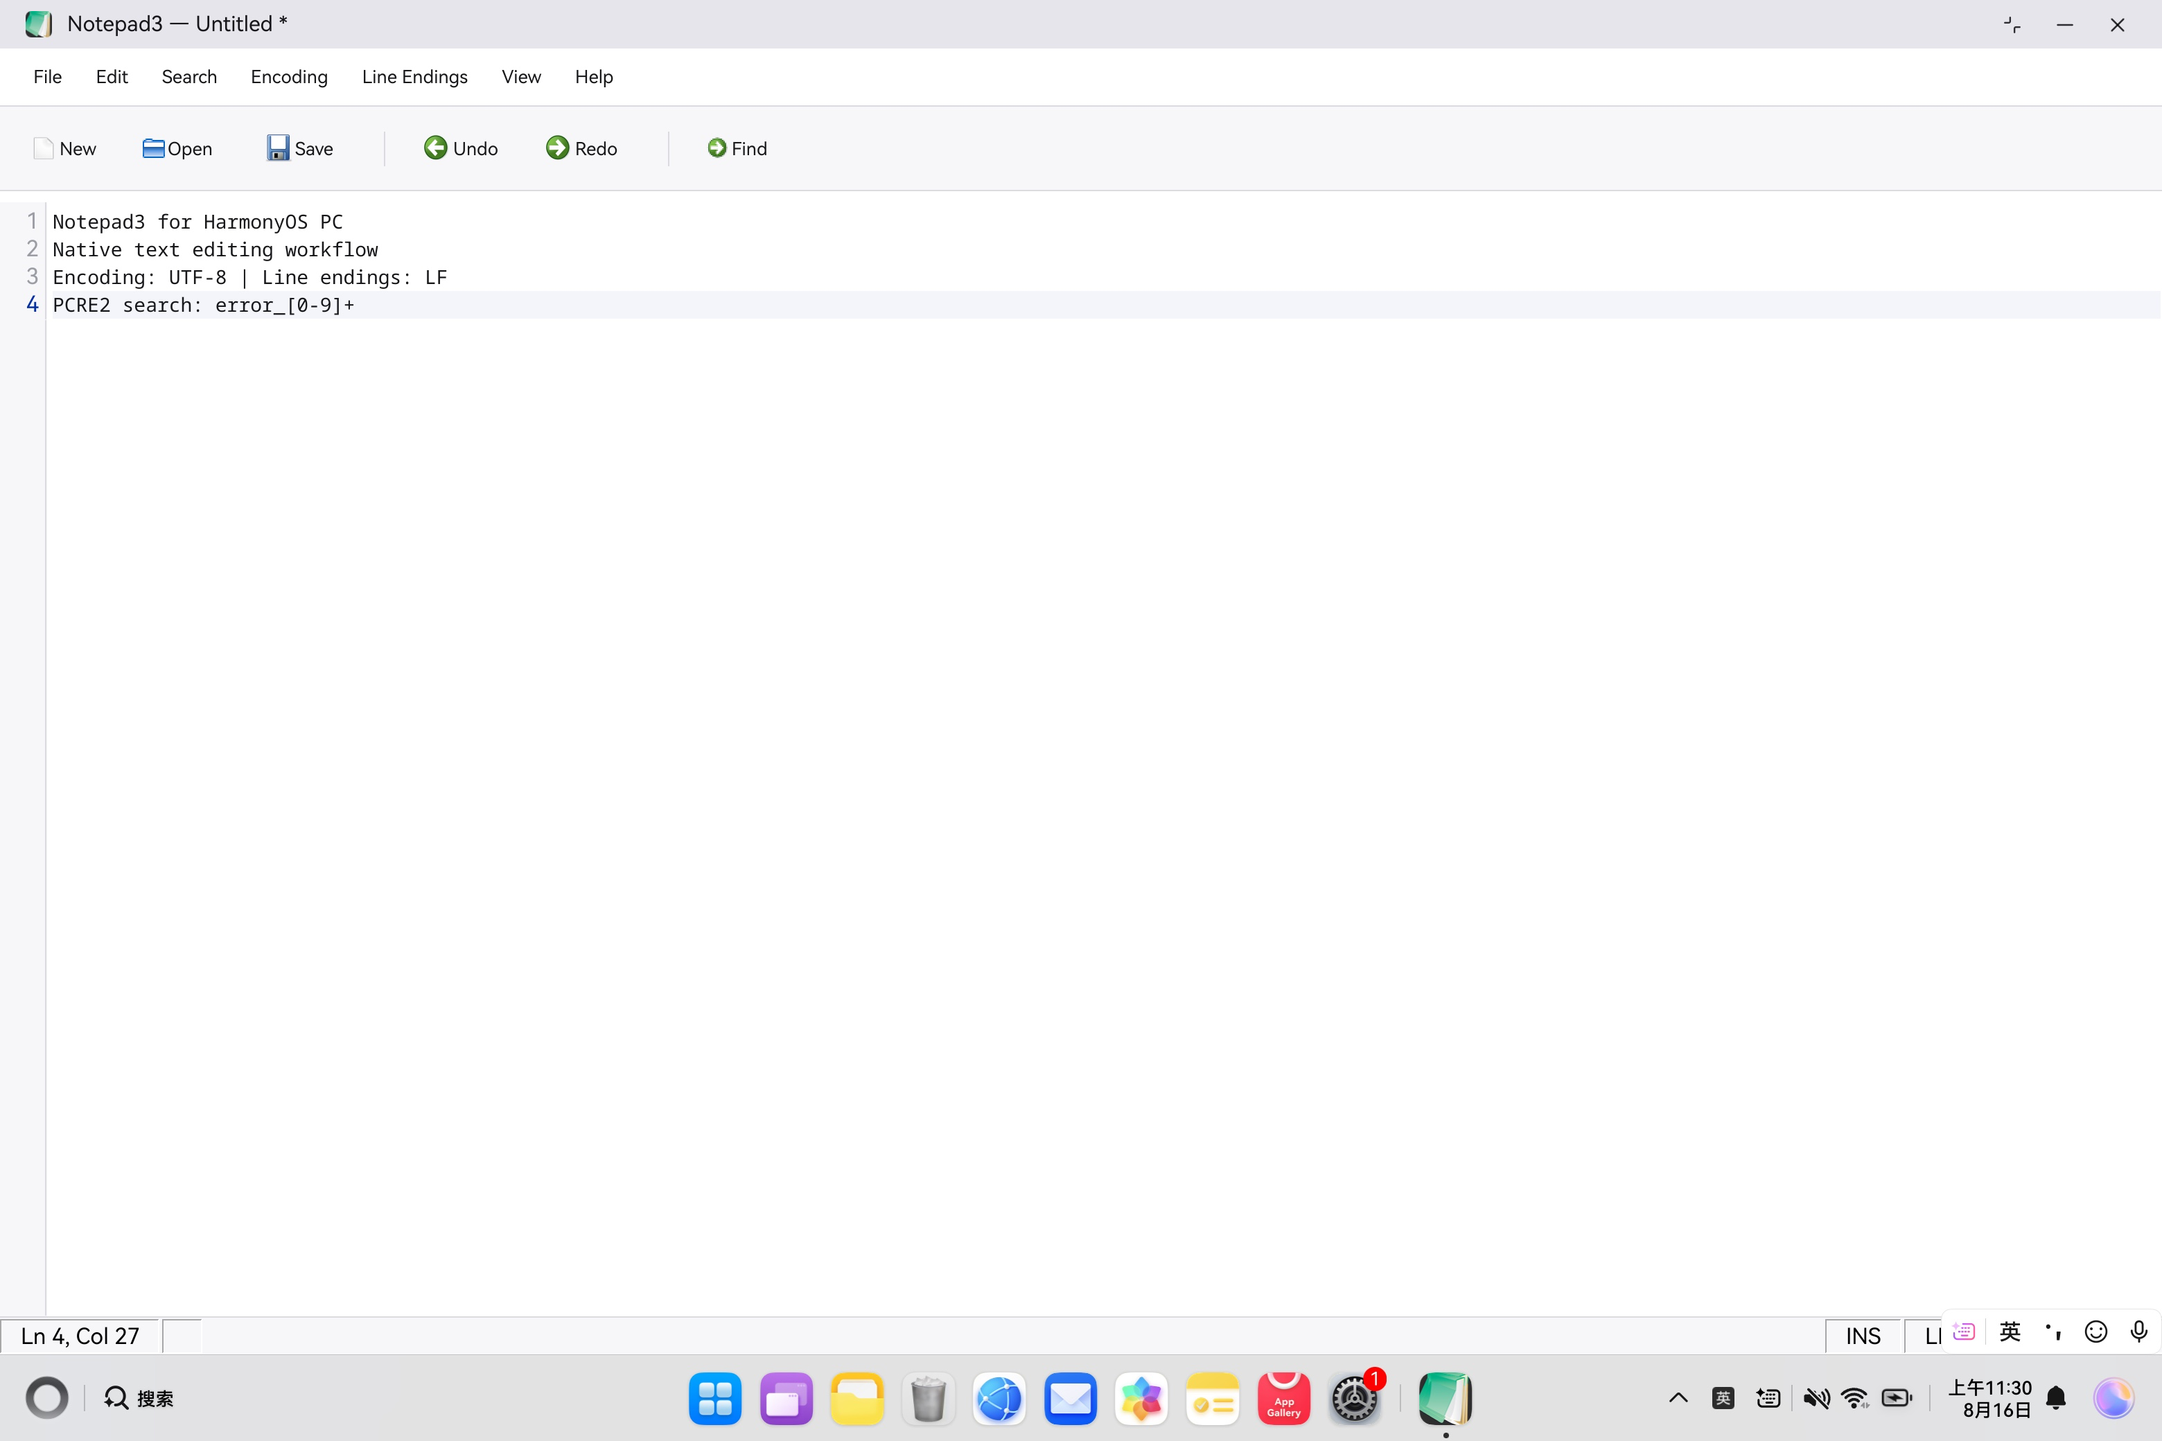Open the yellow Notes app in the dock

click(x=1213, y=1399)
